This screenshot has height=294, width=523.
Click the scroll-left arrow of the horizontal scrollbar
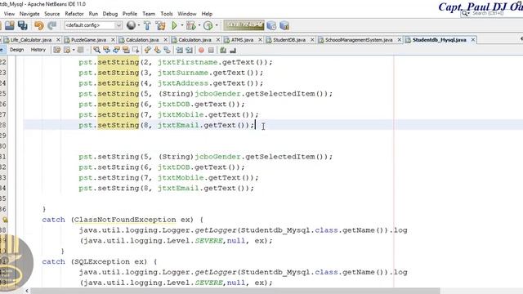27,291
